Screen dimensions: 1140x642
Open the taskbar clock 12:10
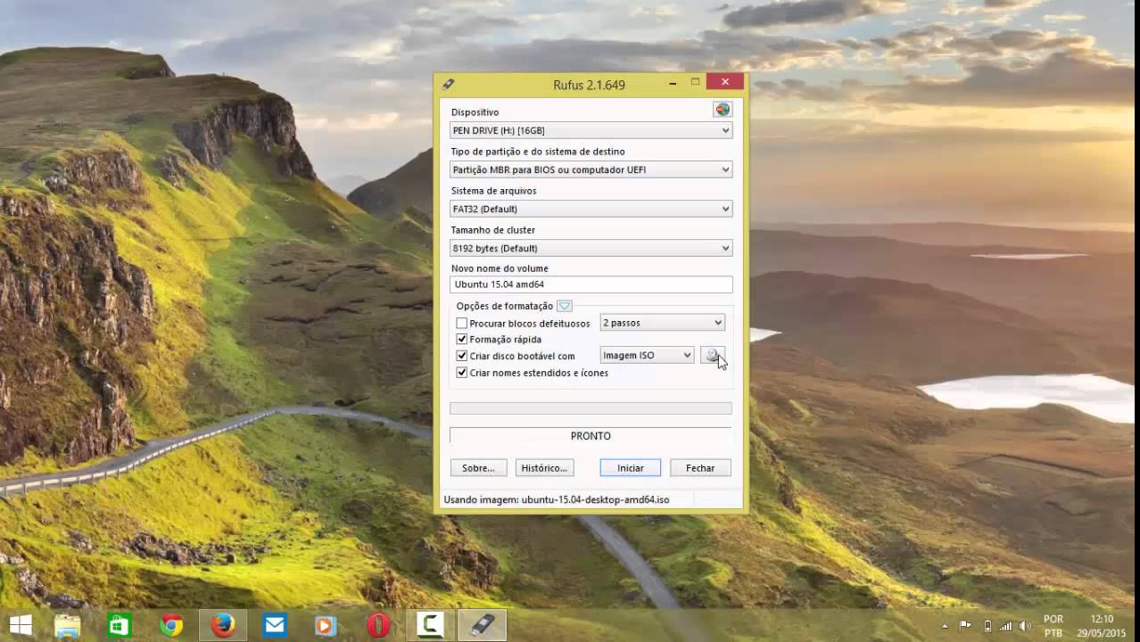click(x=1102, y=625)
